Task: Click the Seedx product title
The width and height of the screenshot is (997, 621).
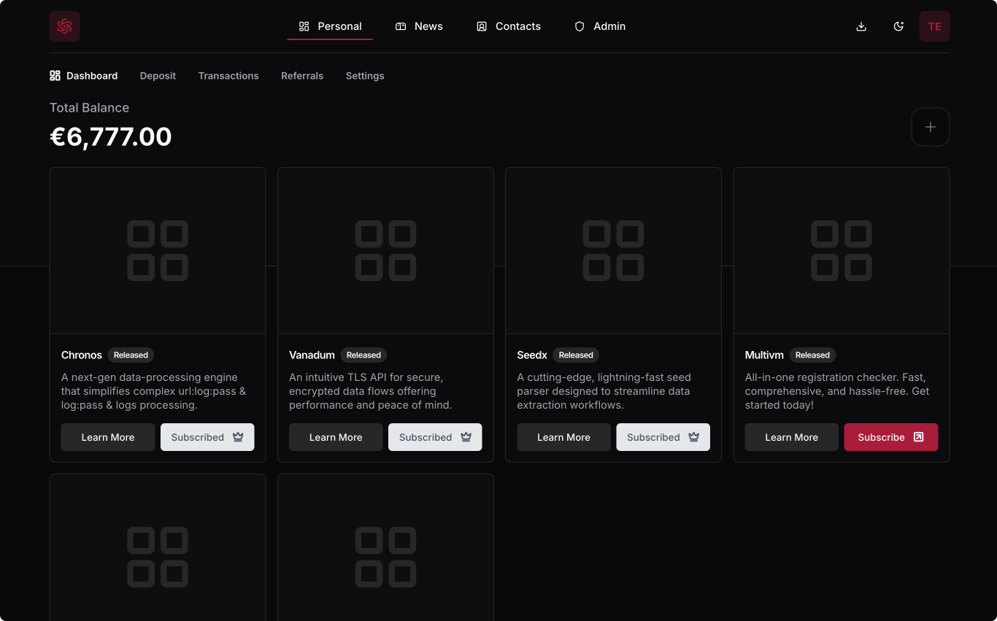Action: [x=532, y=355]
